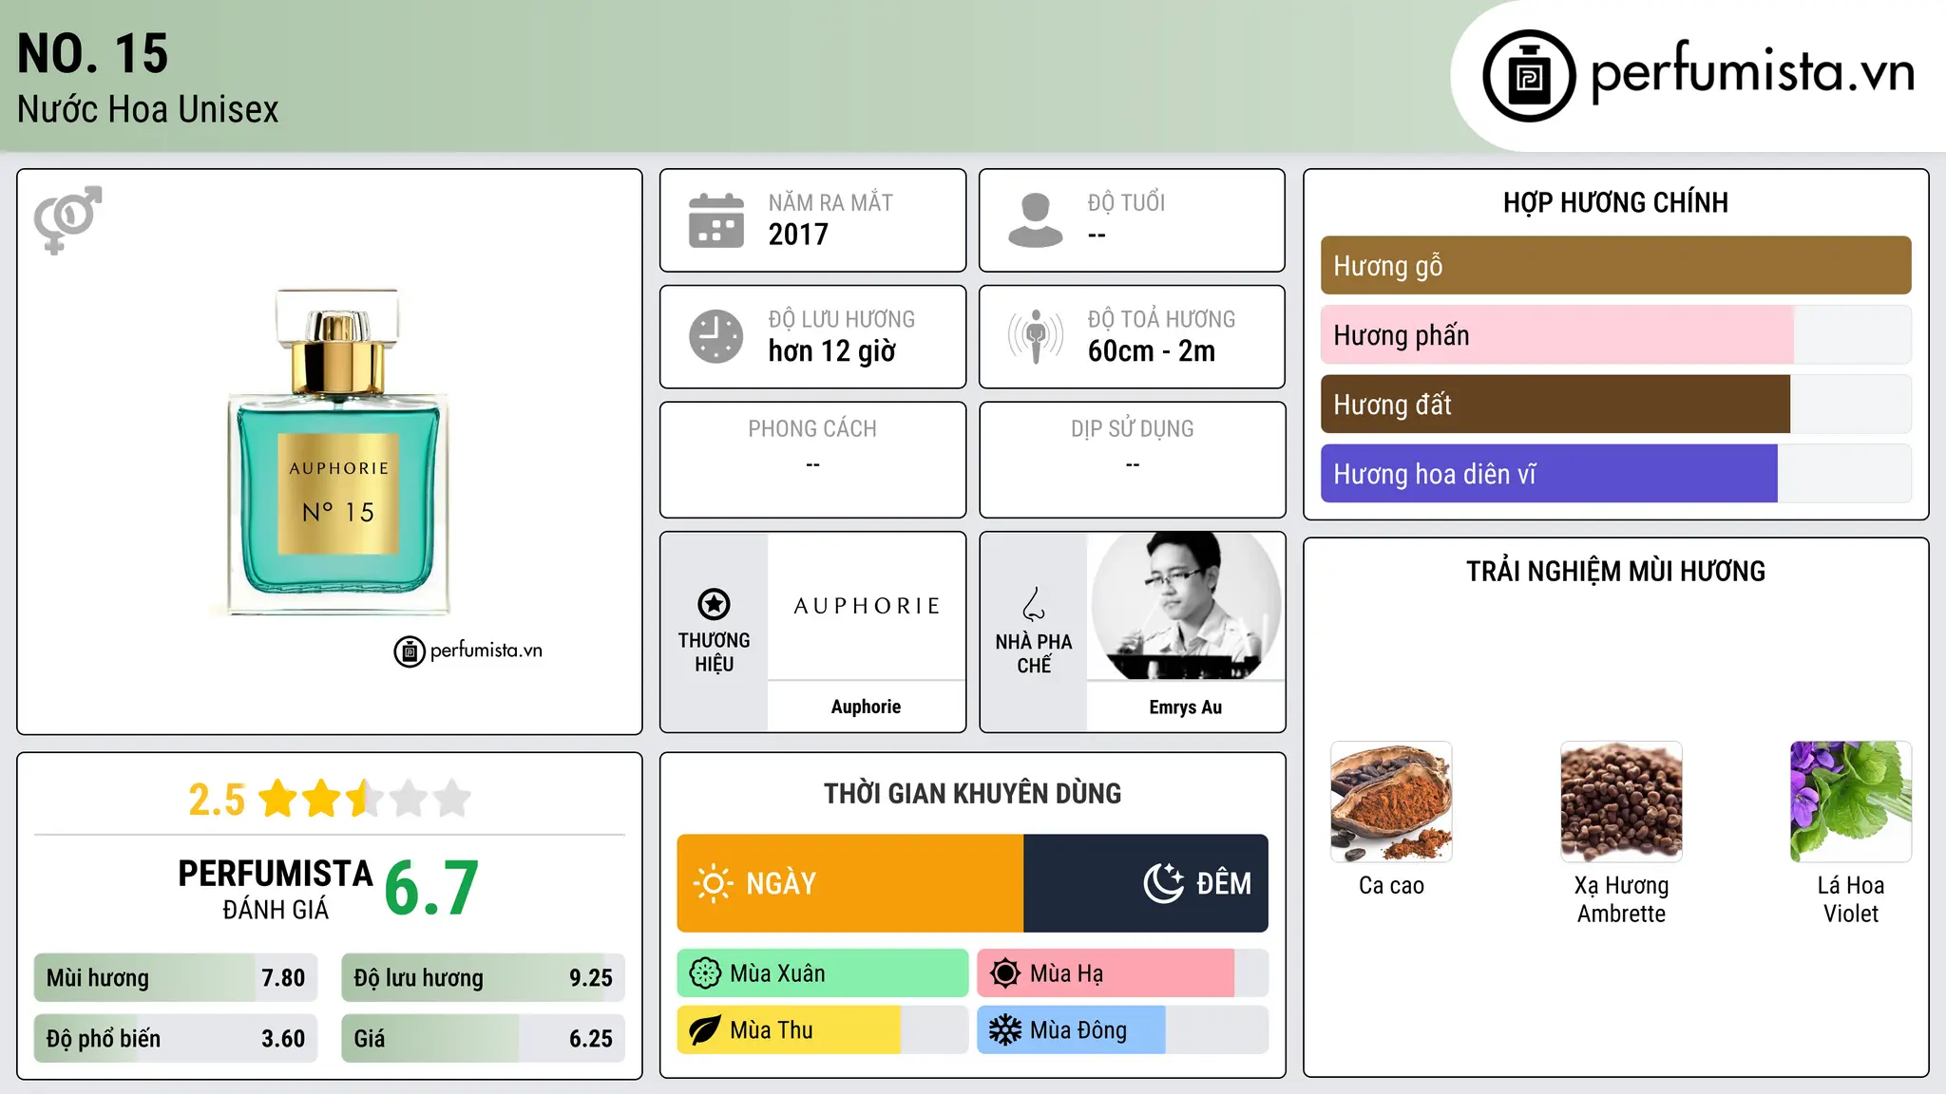Click the sillage value 60cm - 2m
The width and height of the screenshot is (1946, 1094).
1152,351
